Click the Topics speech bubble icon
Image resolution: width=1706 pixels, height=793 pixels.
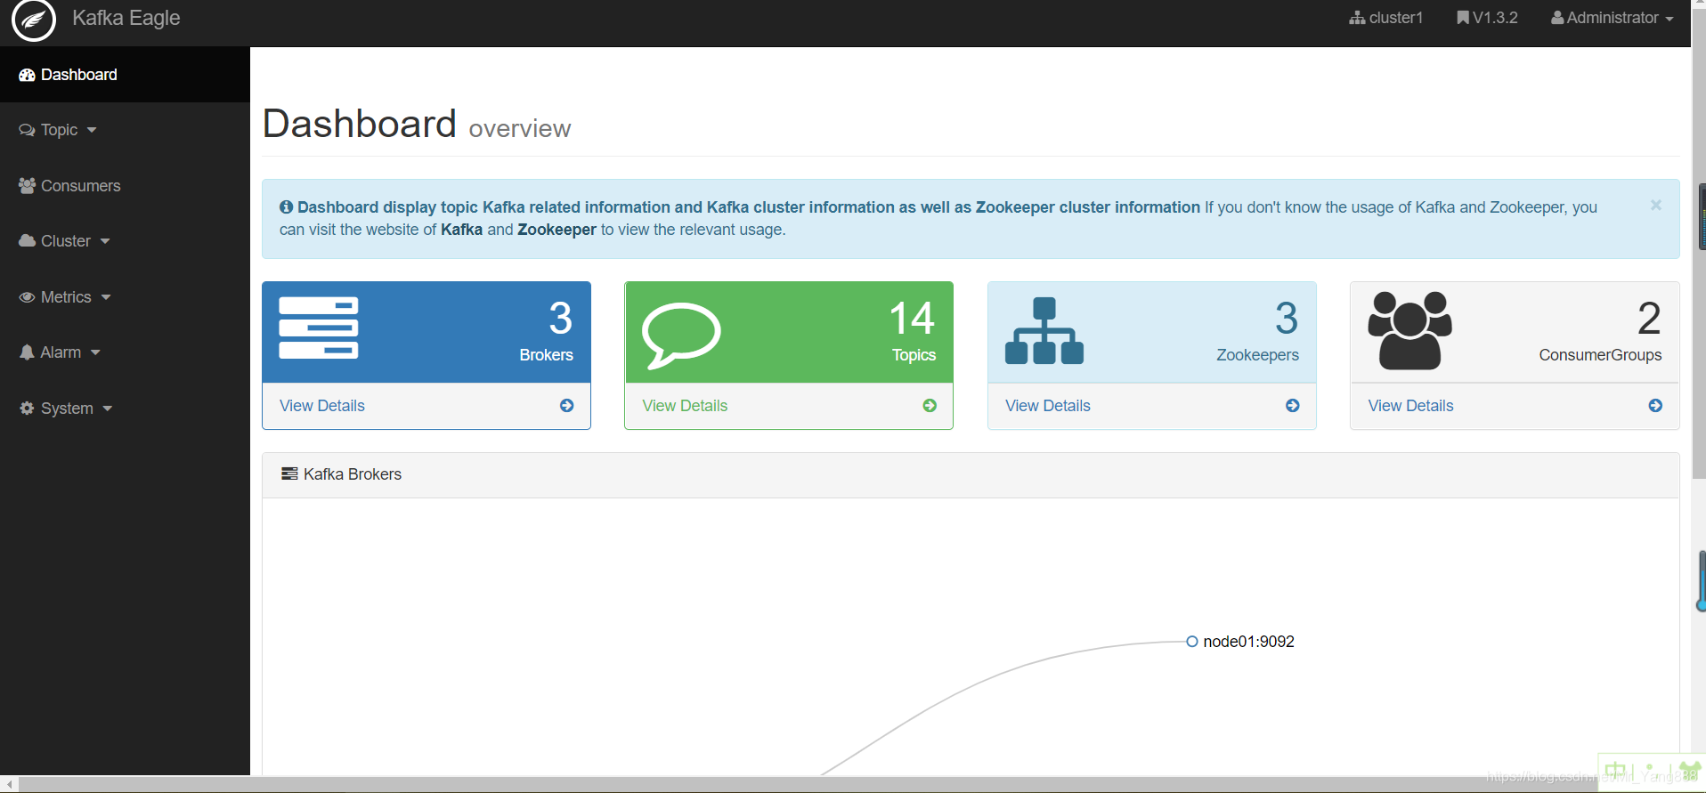681,336
